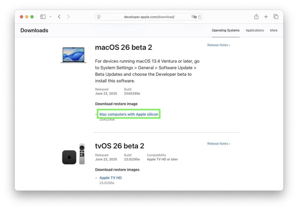Maximize the window with green button
298x210 pixels.
pyautogui.click(x=32, y=17)
